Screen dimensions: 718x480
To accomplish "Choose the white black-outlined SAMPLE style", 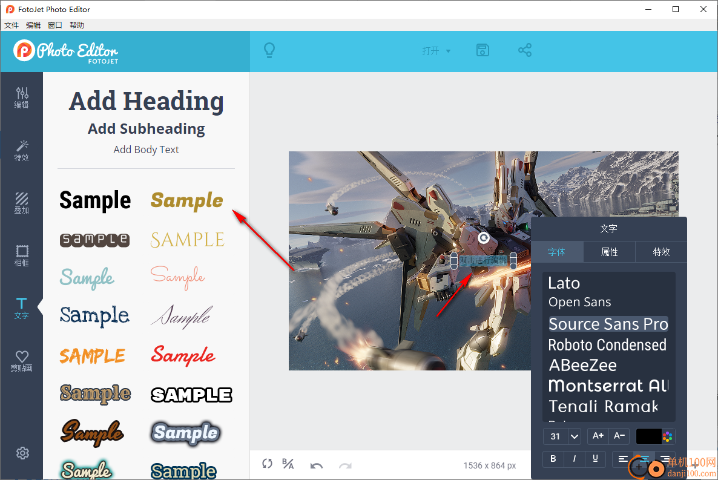I will click(x=191, y=395).
